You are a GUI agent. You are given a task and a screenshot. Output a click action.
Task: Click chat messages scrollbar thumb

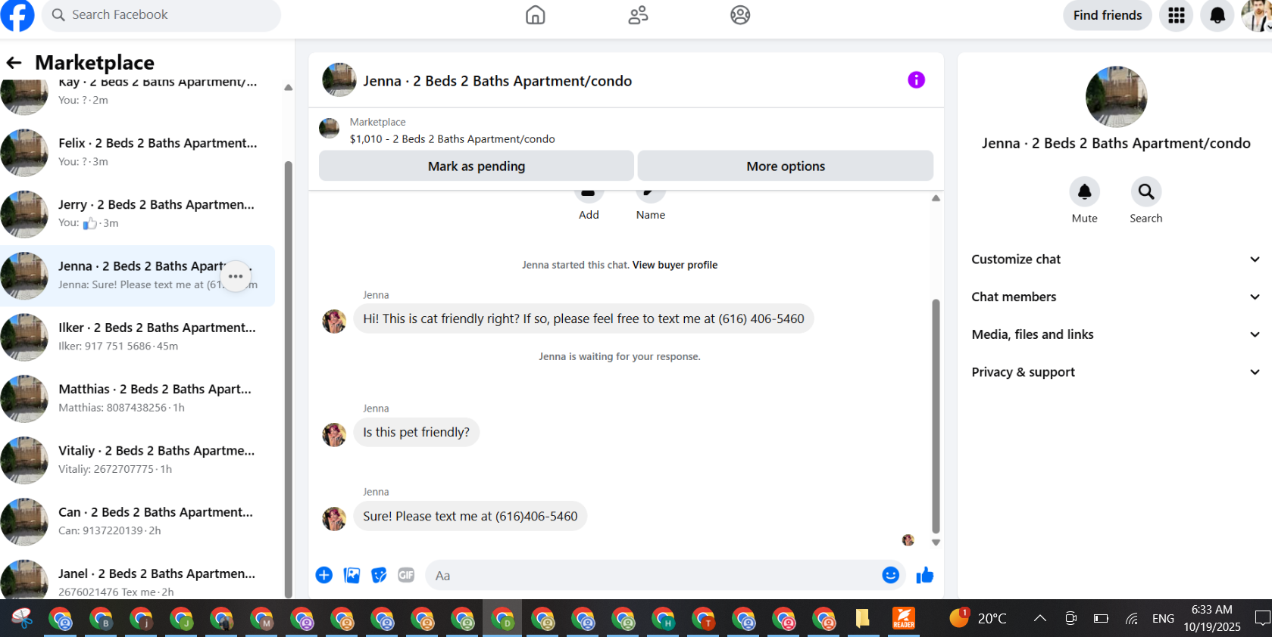[936, 416]
